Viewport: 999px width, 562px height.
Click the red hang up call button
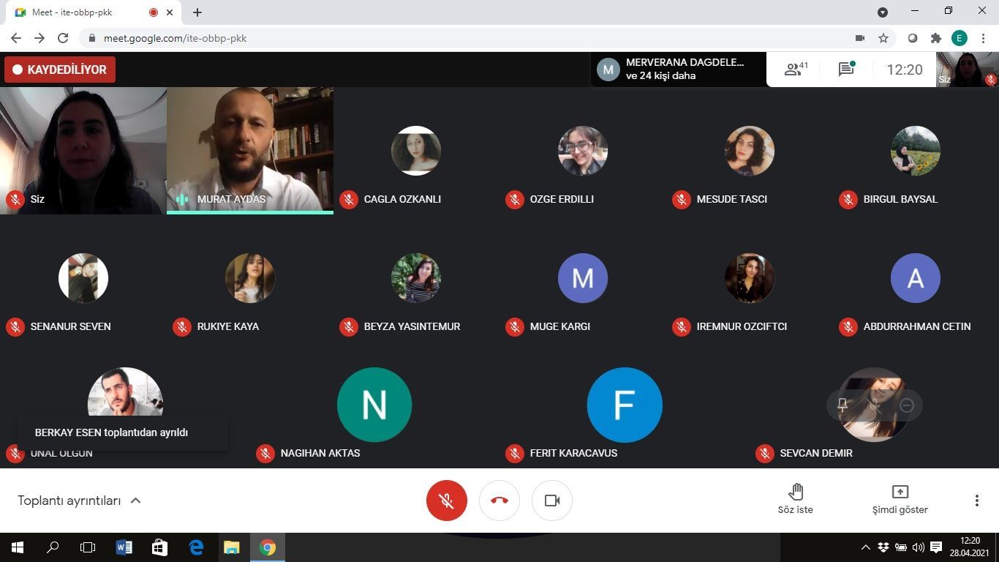[x=499, y=501]
